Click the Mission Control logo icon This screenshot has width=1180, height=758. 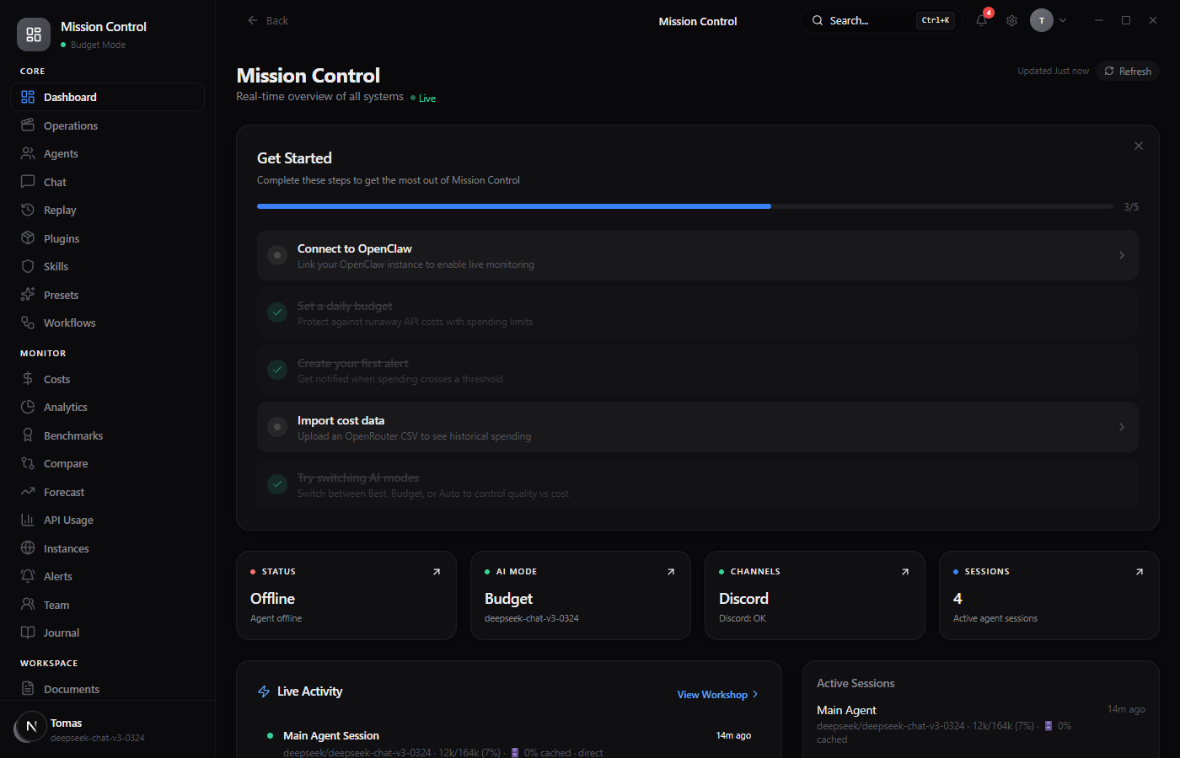pos(34,35)
